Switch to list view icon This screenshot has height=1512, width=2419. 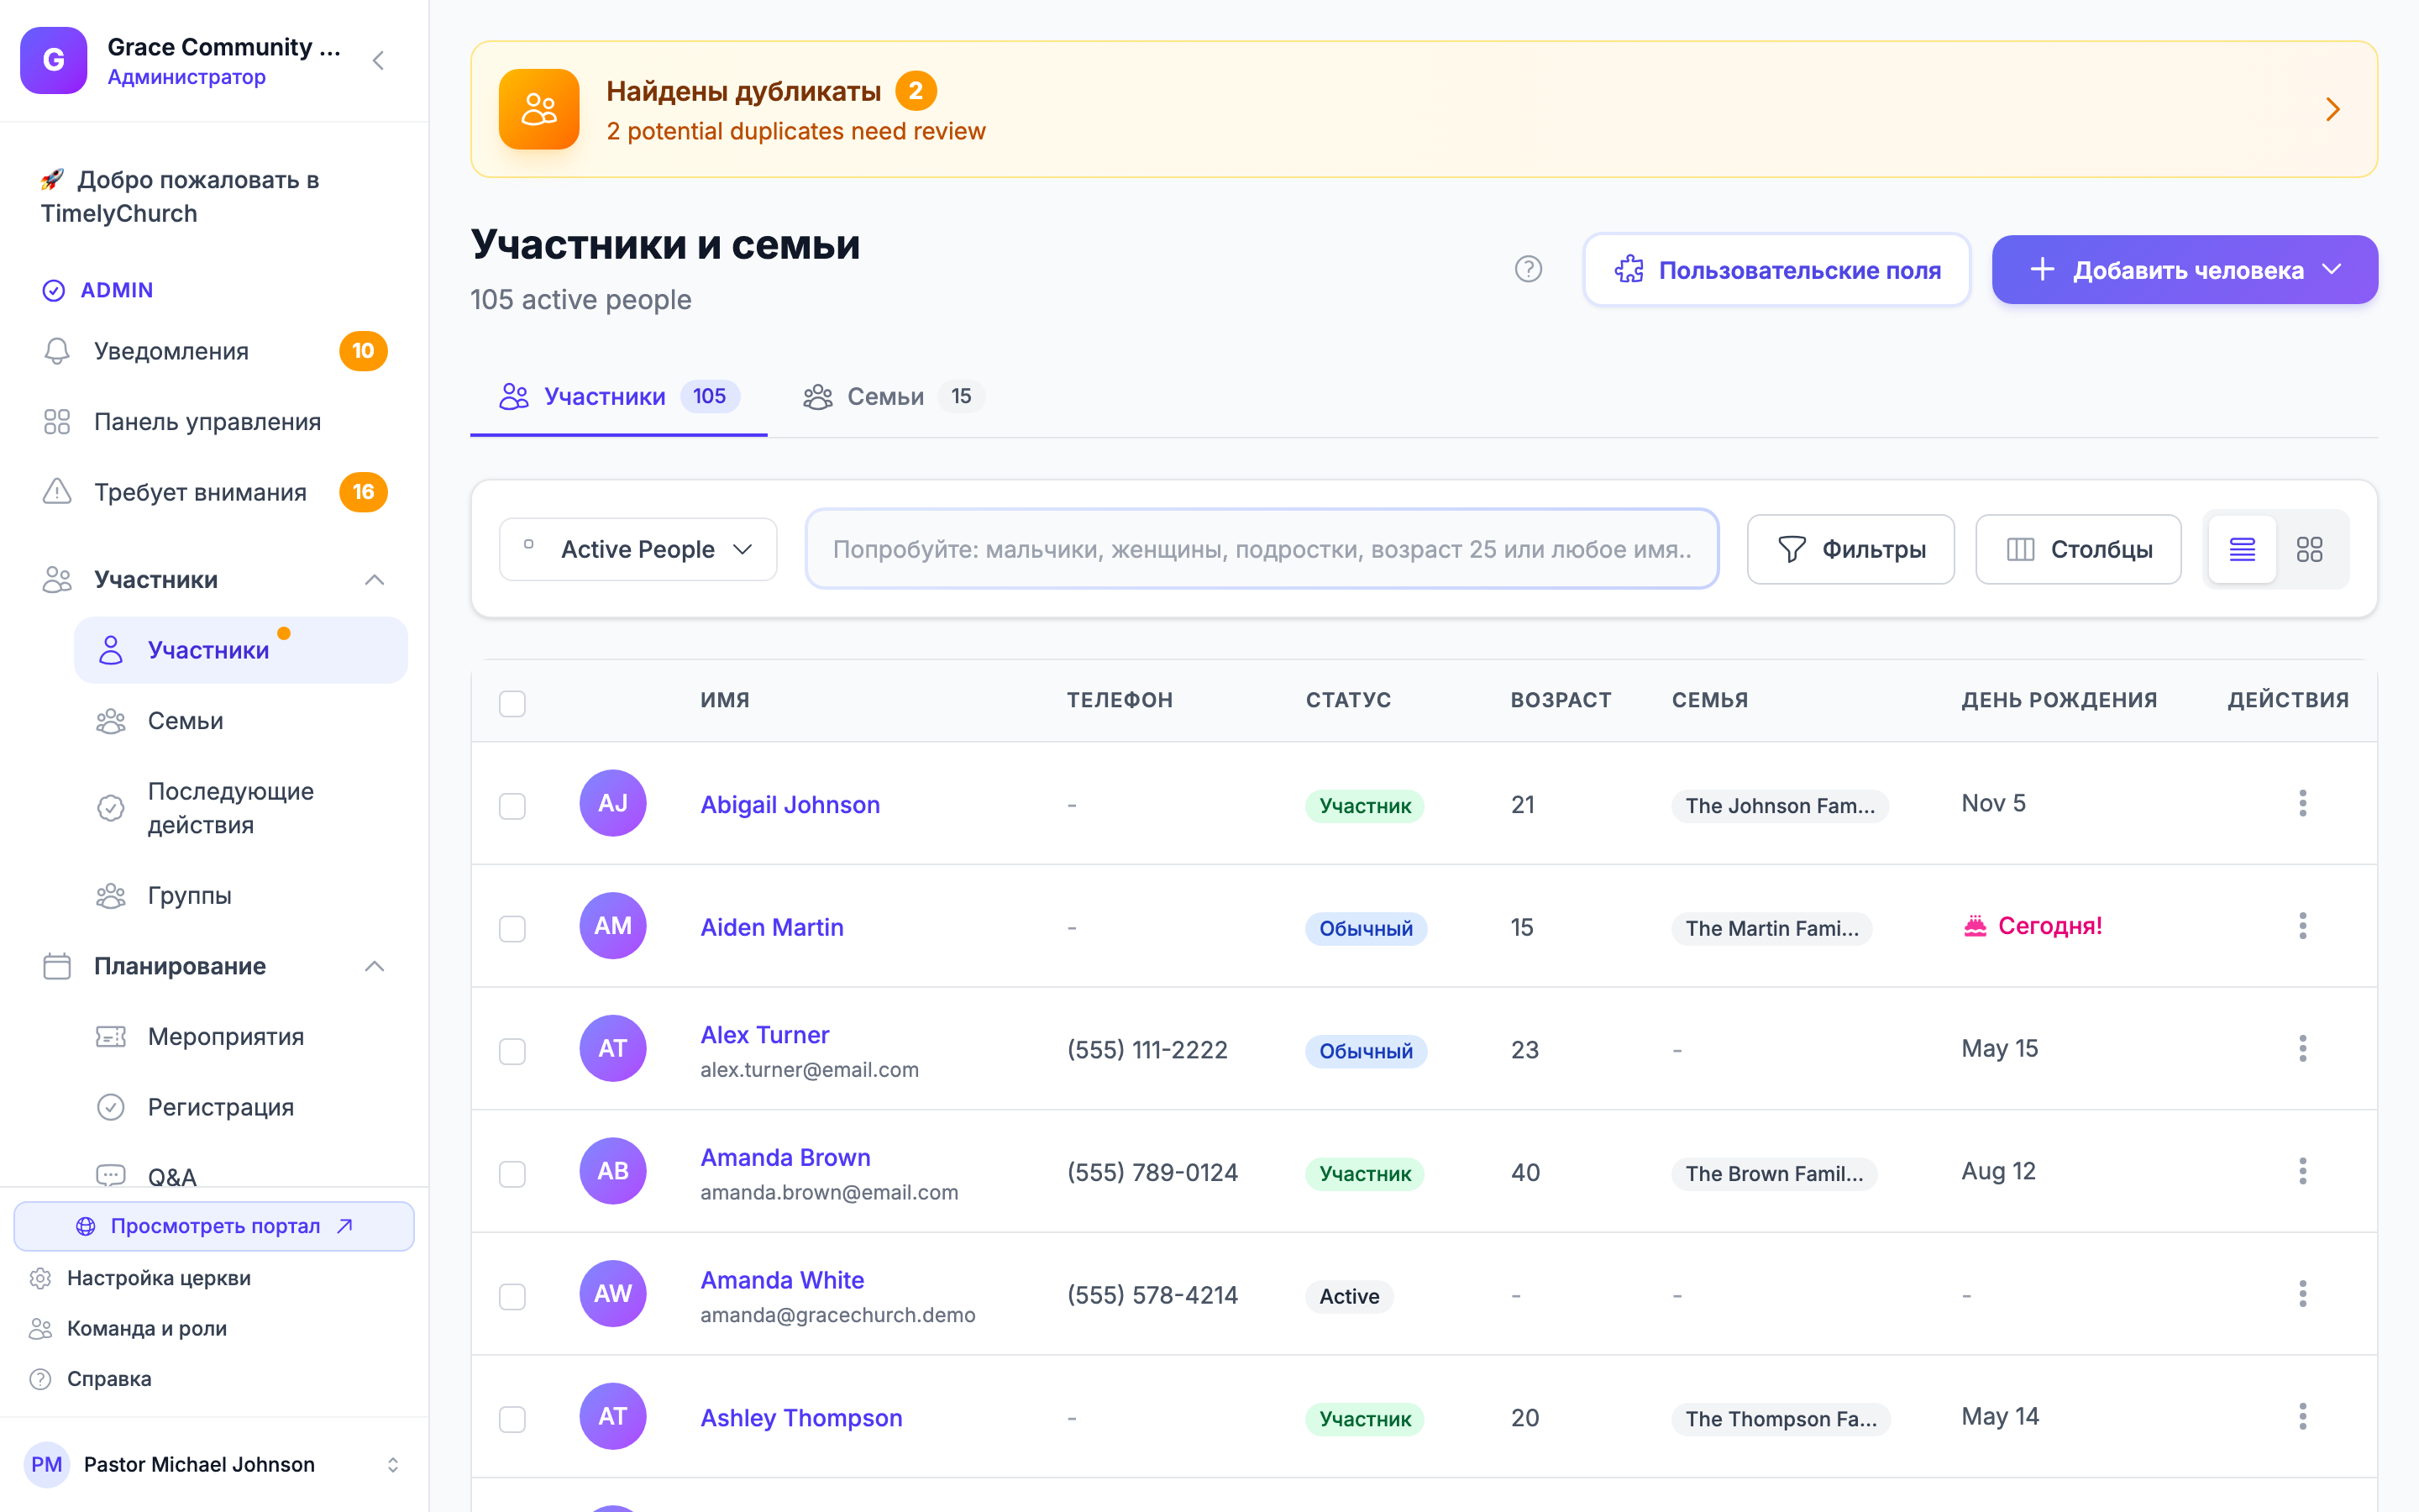click(x=2242, y=549)
